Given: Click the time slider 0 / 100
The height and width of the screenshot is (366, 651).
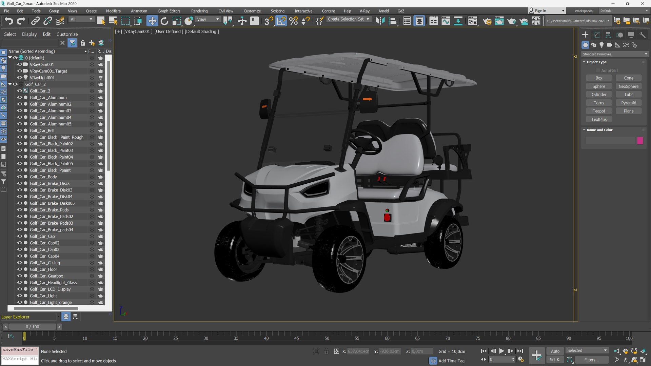Looking at the screenshot, I should click(x=33, y=327).
